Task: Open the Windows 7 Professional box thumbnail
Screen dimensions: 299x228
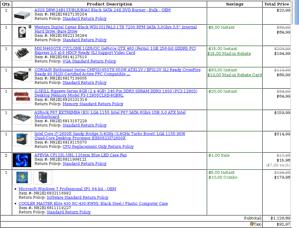Action: (x=22, y=177)
